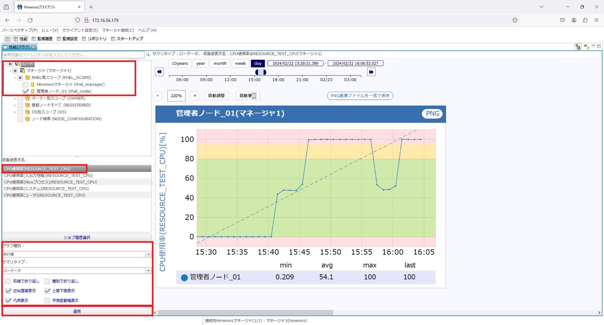Screen dimensions: 604x325
Task: Open the グラフ種別 dropdown
Action: point(148,254)
